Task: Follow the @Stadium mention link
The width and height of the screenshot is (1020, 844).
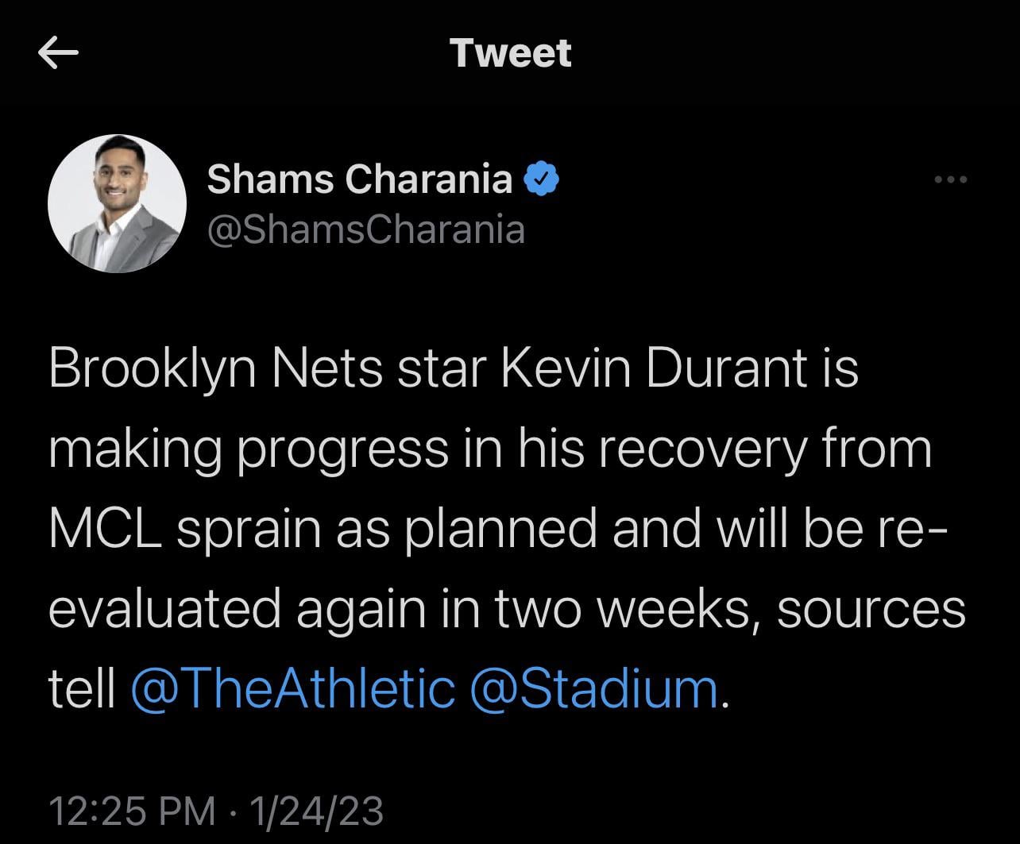Action: coord(594,688)
